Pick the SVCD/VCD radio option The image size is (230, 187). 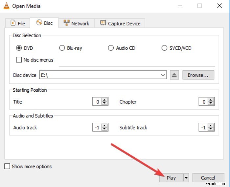[x=164, y=48]
